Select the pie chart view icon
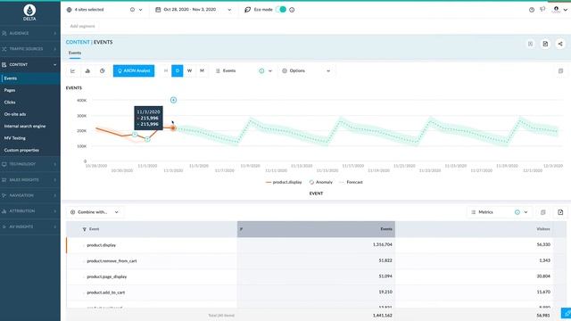Image resolution: width=571 pixels, height=321 pixels. tap(103, 71)
